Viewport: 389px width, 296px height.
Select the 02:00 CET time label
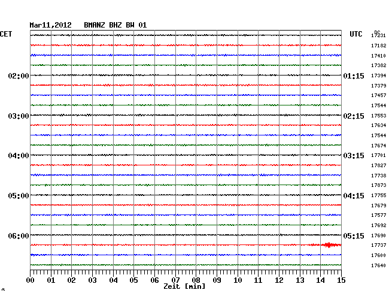(x=19, y=75)
